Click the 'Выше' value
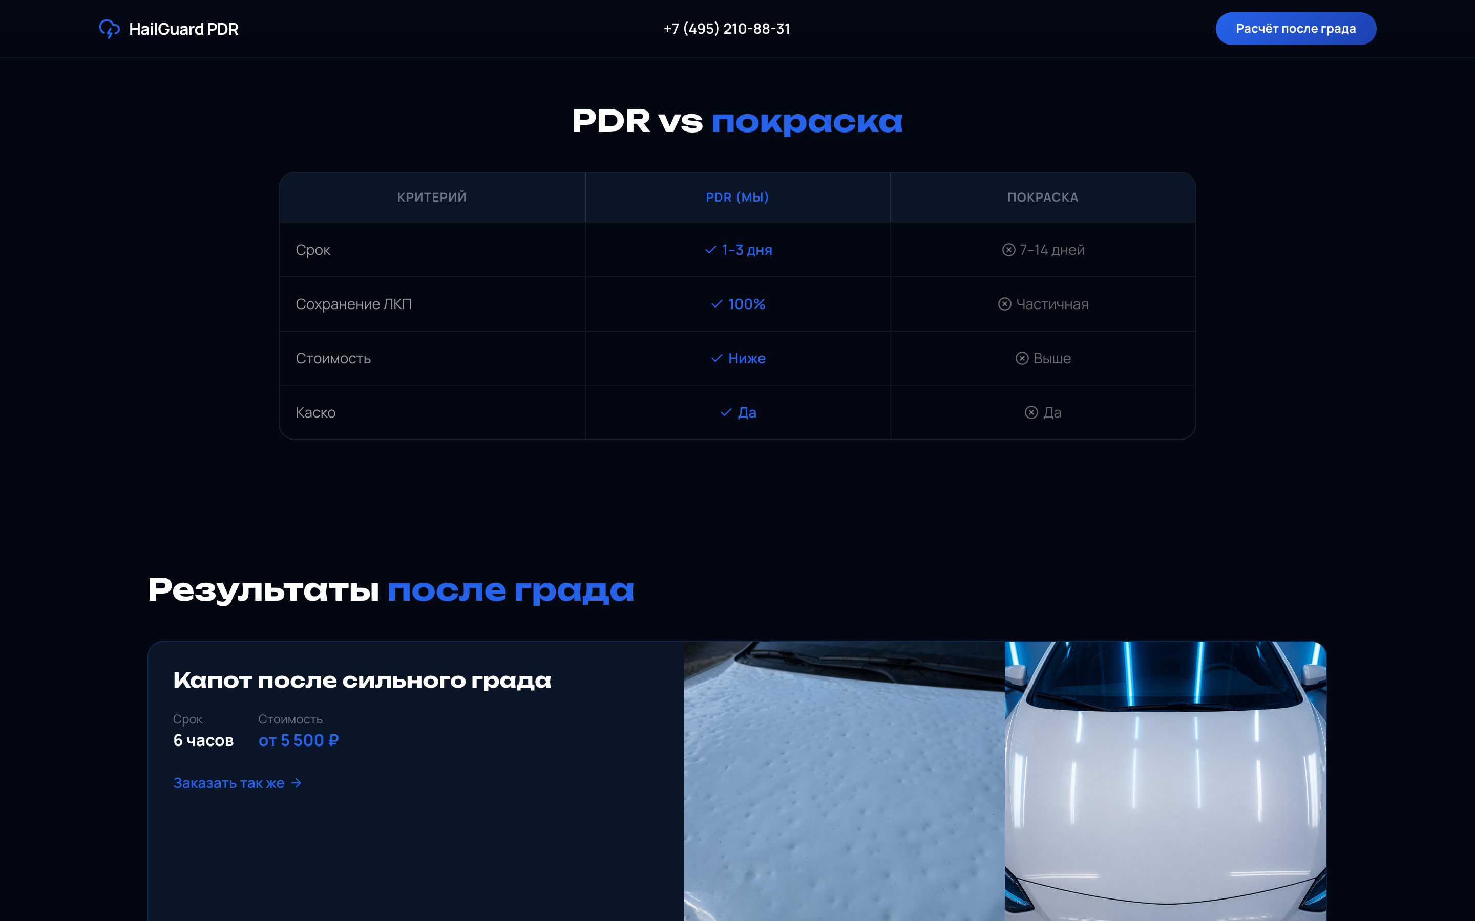This screenshot has width=1475, height=921. point(1052,358)
